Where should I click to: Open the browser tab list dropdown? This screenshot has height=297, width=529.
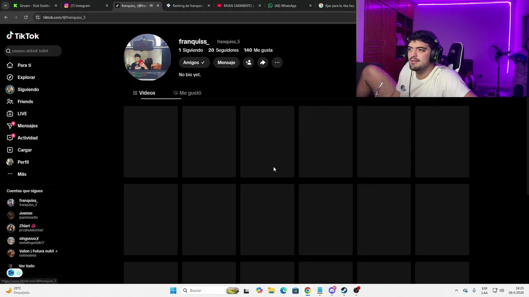coord(5,6)
